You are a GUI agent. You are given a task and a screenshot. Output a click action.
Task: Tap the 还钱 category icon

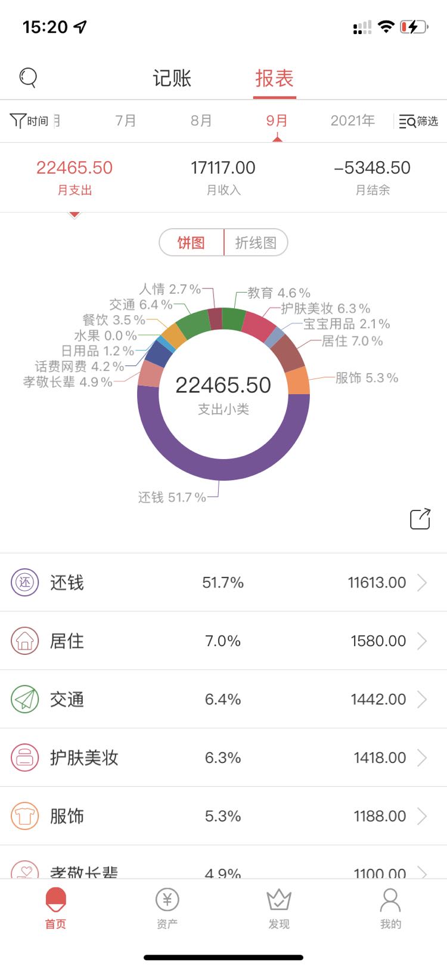point(24,582)
